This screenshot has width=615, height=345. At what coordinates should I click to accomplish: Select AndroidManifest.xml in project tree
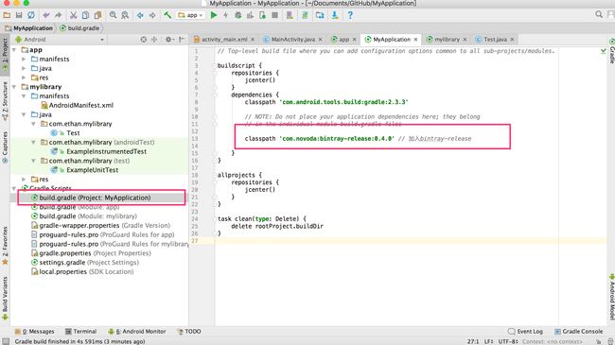(77, 105)
